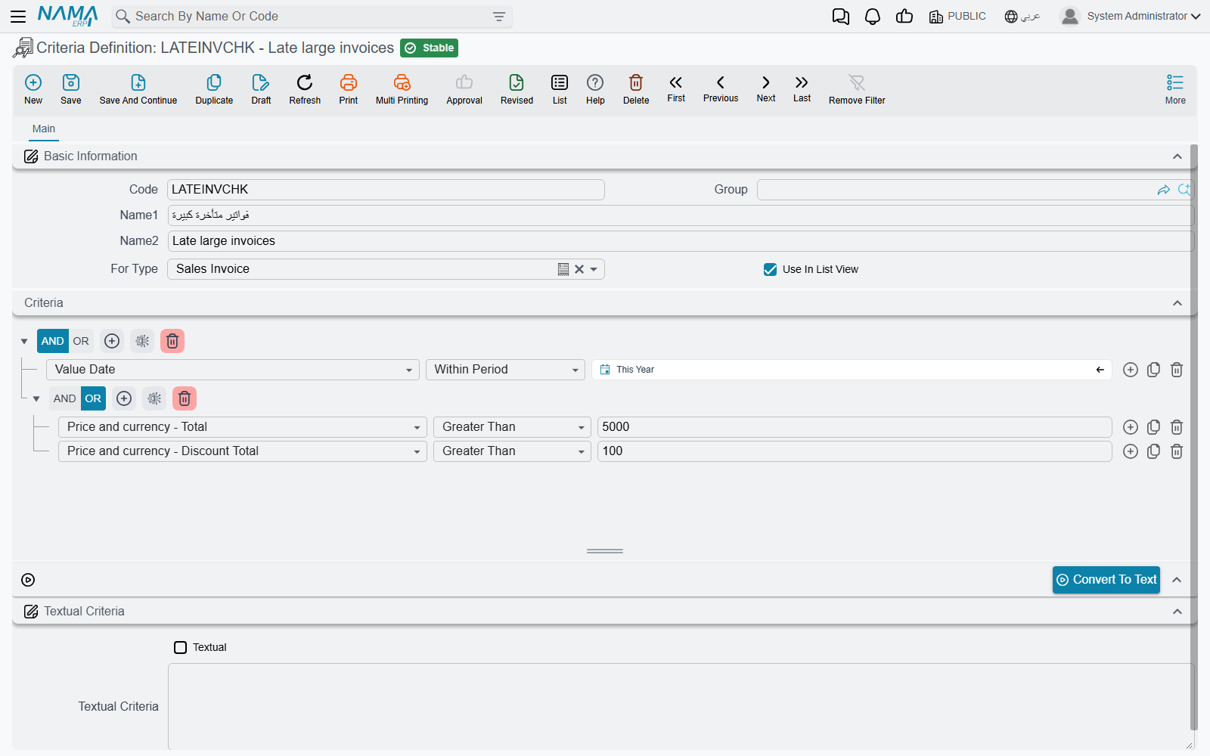Delete the top criteria group
This screenshot has height=756, width=1210.
(x=172, y=341)
